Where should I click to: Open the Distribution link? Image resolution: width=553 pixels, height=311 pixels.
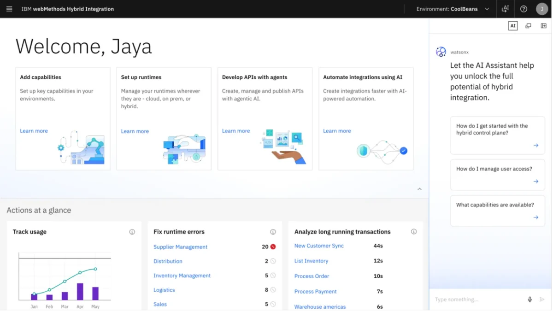168,261
